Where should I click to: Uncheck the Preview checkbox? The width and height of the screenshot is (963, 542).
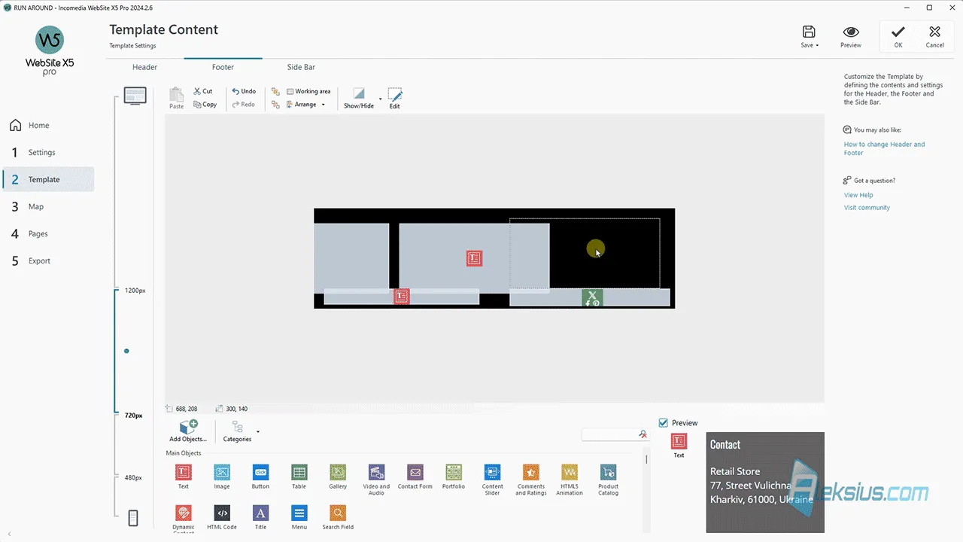coord(663,423)
